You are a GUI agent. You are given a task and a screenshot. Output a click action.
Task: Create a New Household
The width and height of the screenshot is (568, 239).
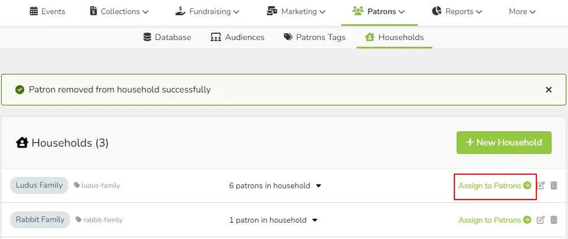(504, 143)
